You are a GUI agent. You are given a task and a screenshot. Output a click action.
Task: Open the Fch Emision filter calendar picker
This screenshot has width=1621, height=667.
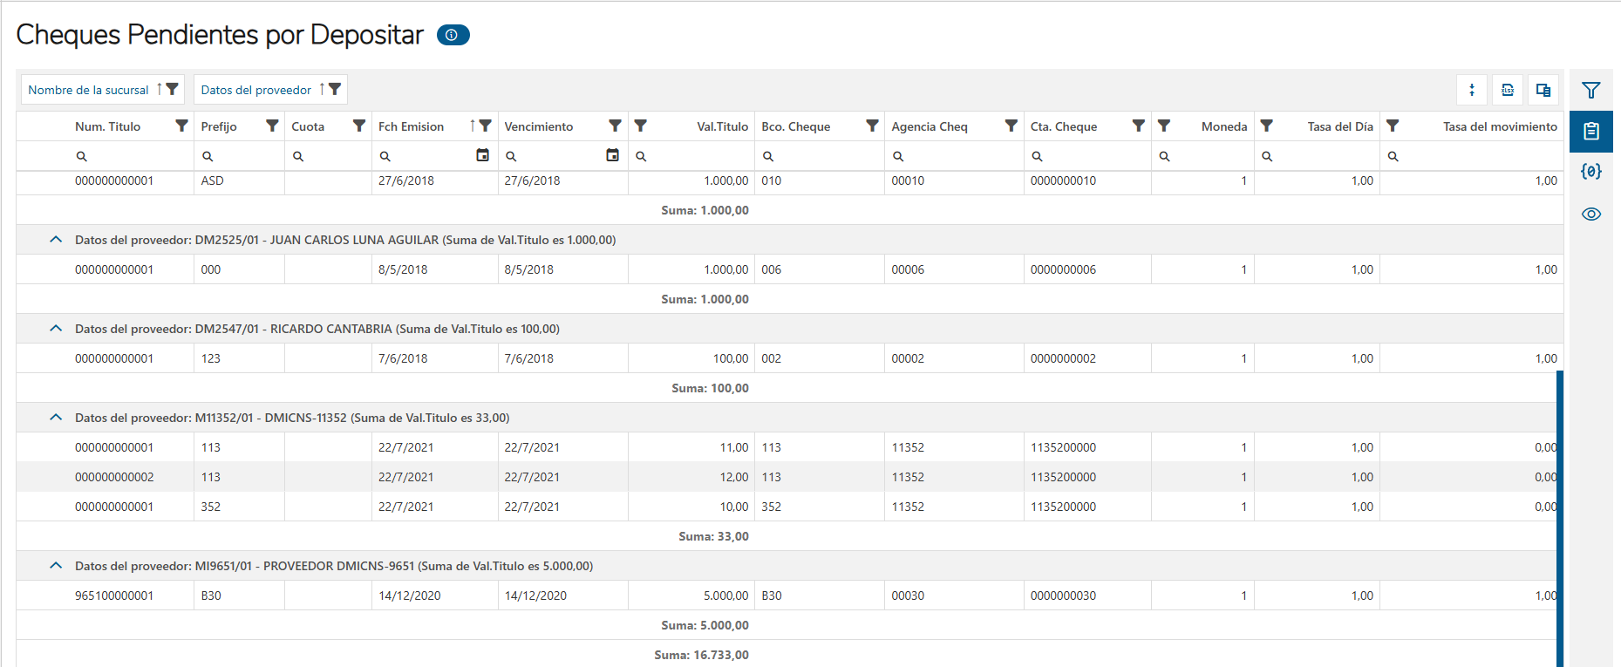(x=482, y=155)
